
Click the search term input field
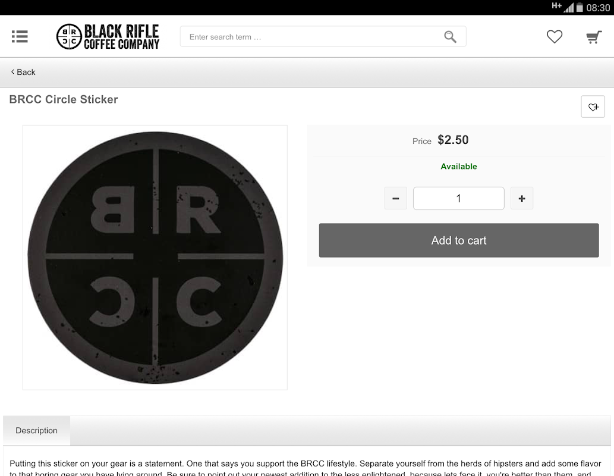point(323,36)
